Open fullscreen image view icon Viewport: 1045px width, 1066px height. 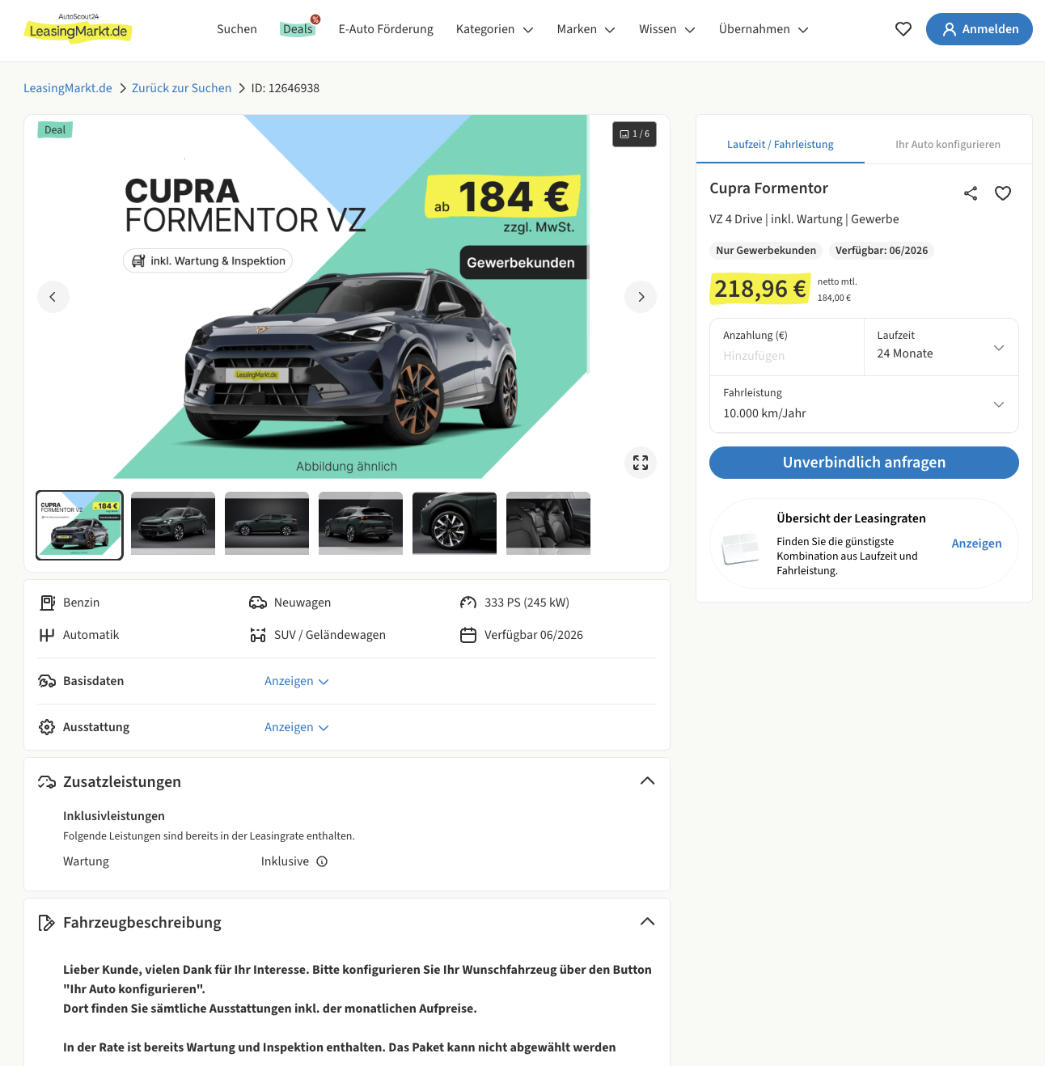click(x=641, y=463)
